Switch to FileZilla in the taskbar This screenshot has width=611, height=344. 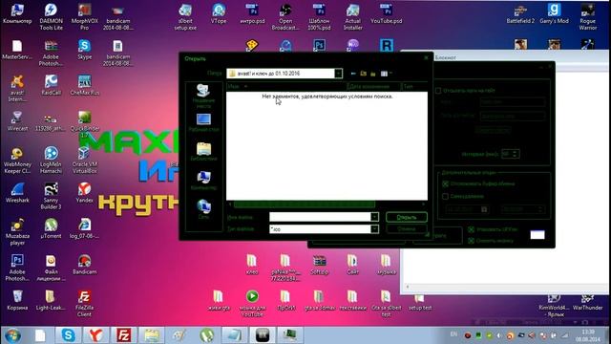click(x=123, y=335)
